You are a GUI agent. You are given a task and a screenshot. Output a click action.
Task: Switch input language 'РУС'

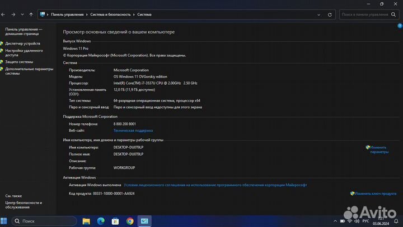(x=365, y=221)
